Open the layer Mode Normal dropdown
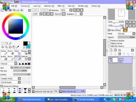136x102 pixels. pyautogui.click(x=134, y=34)
